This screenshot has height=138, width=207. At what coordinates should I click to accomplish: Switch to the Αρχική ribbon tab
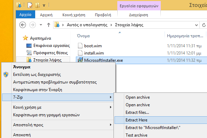click(46, 15)
